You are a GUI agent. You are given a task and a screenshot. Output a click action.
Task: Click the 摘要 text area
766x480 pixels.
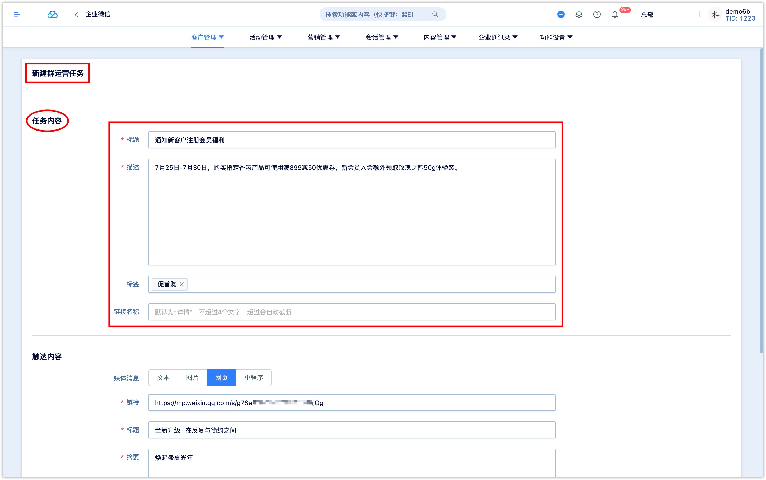(352, 463)
